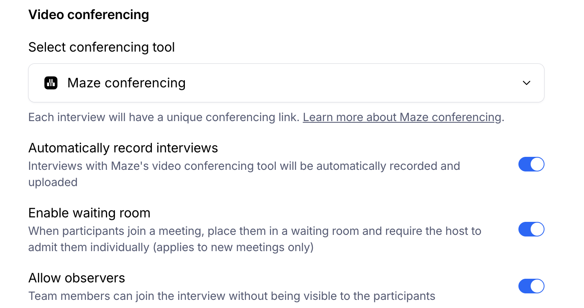
Task: Click the 'Allow observers' setting title
Action: pos(77,278)
